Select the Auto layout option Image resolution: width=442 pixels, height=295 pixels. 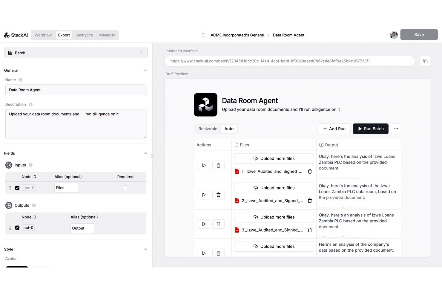[x=229, y=129]
